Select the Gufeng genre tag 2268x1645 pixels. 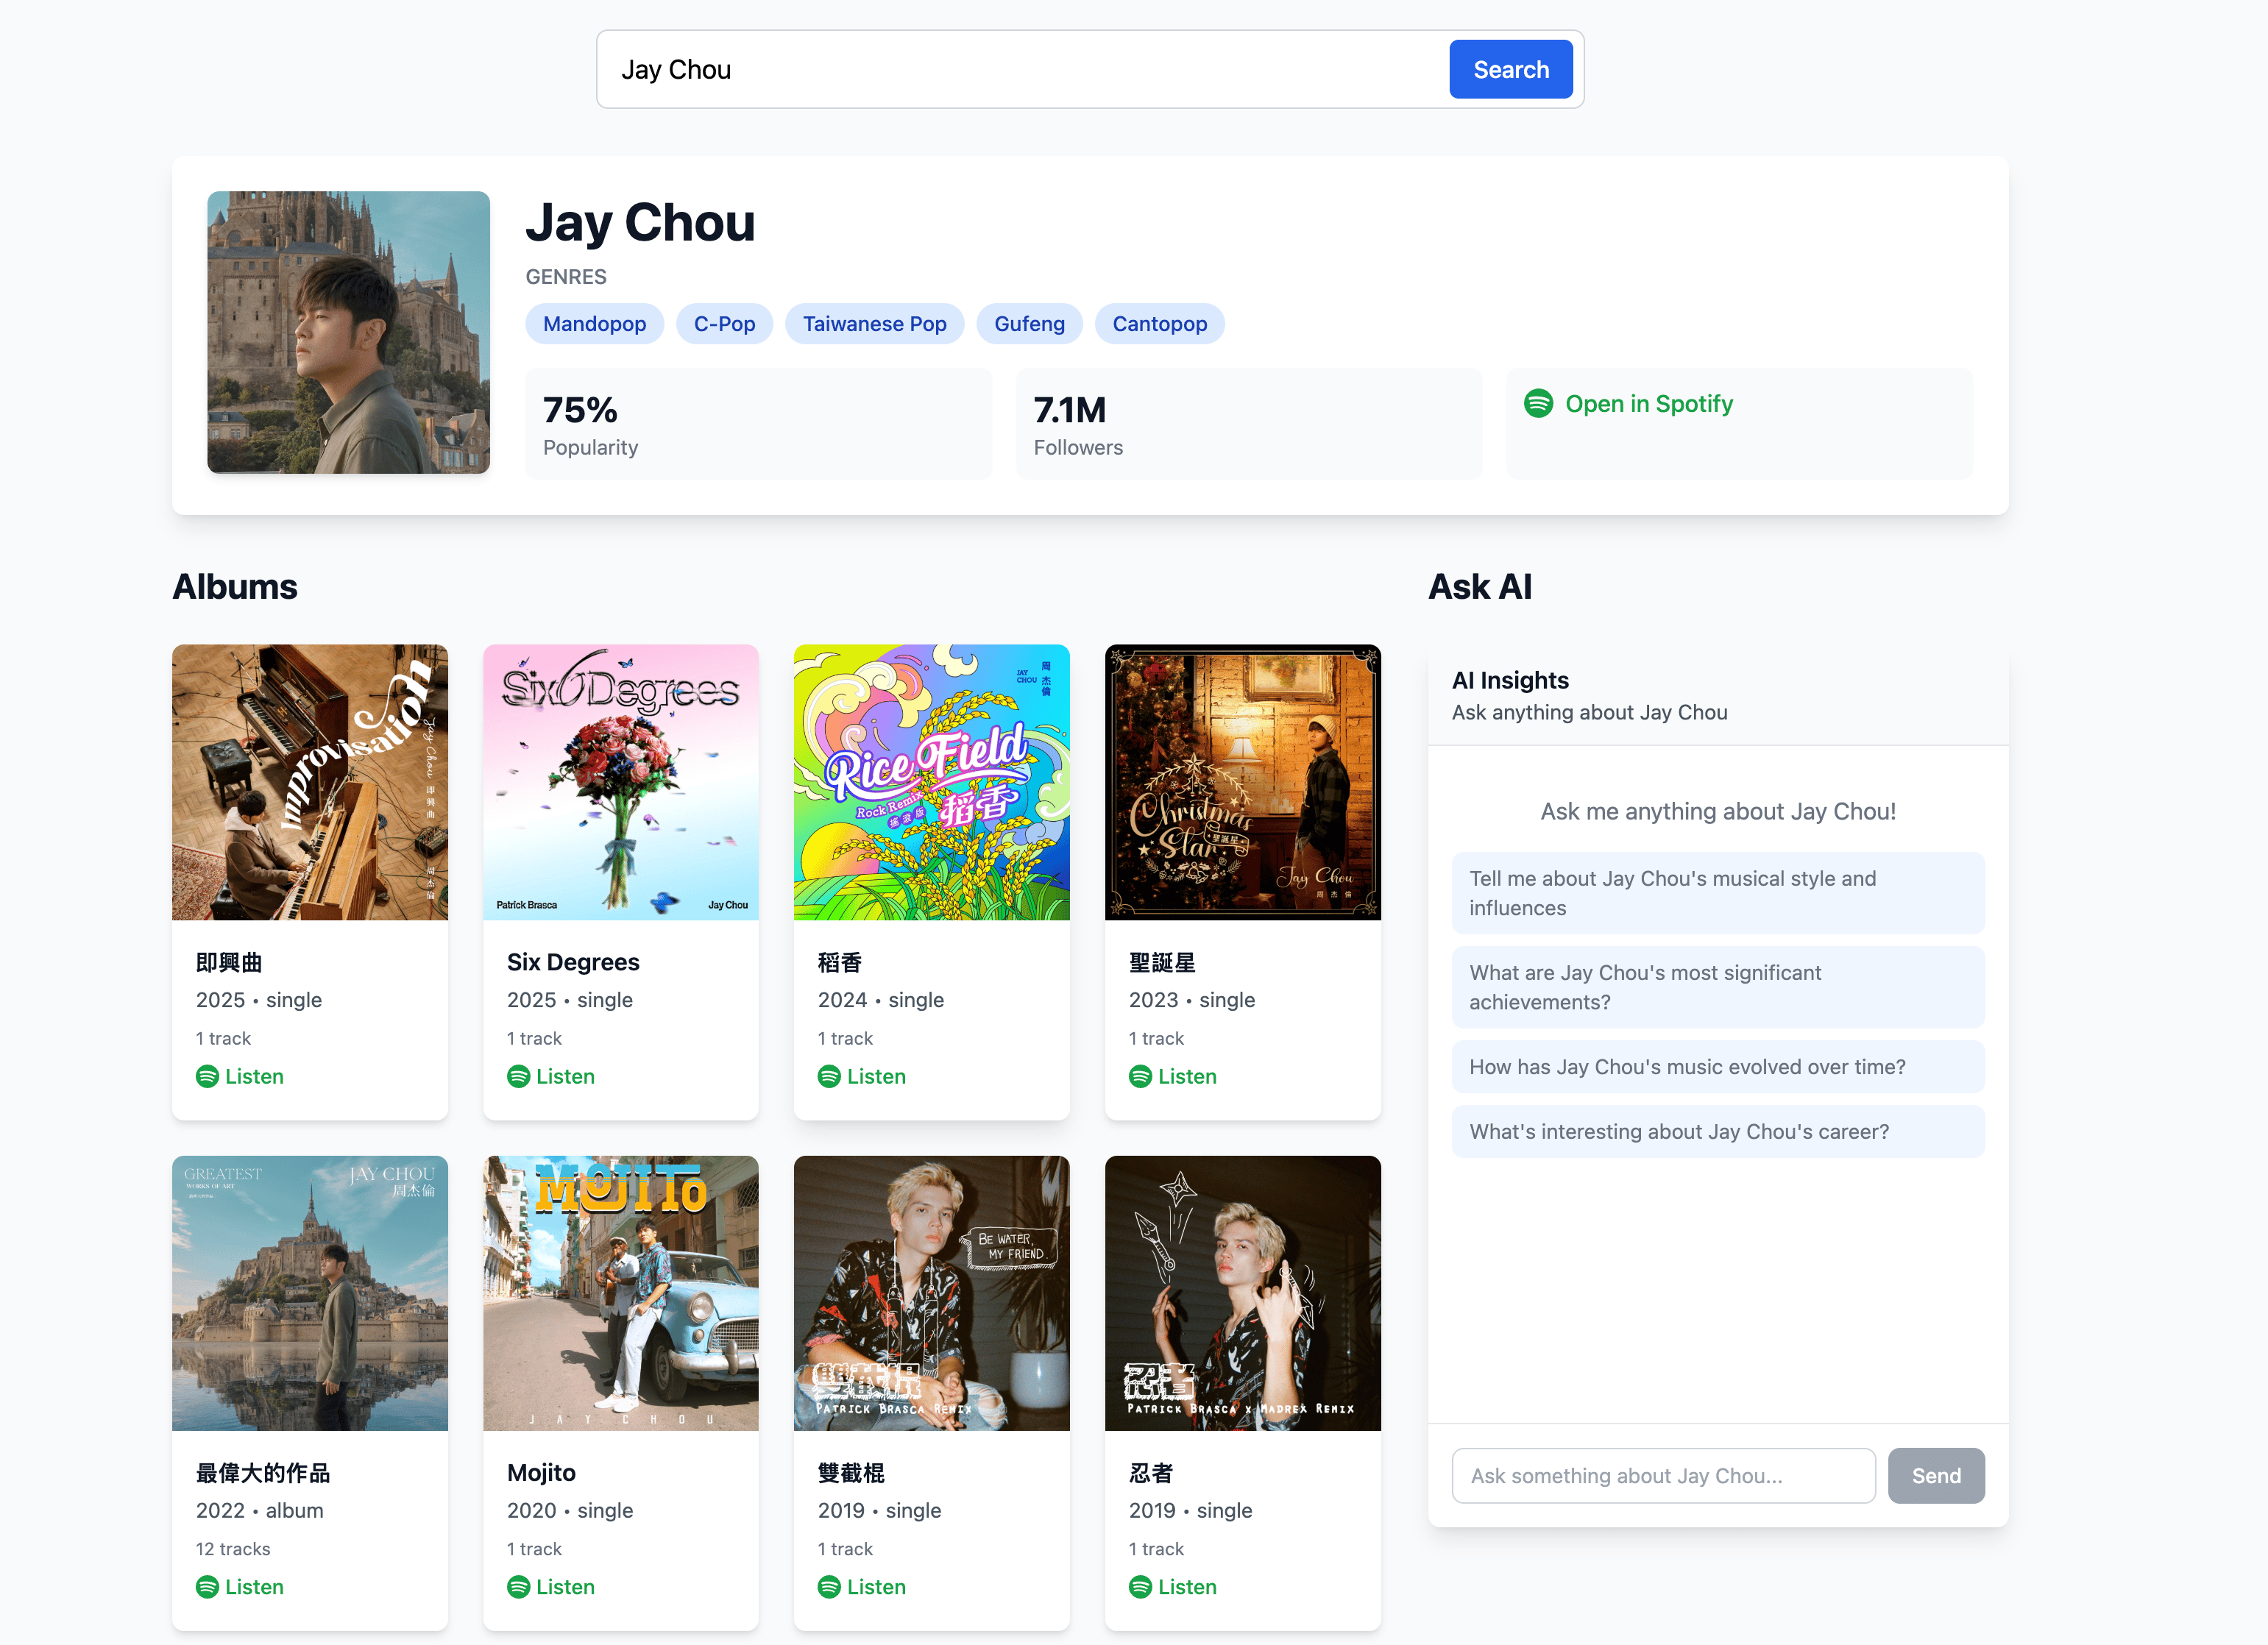point(1029,324)
